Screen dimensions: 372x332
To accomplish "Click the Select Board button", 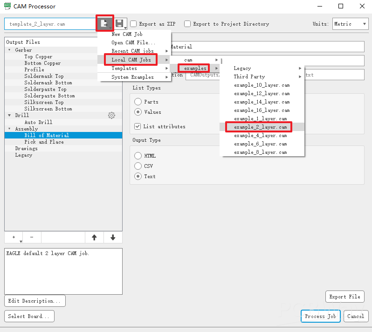I will 29,316.
